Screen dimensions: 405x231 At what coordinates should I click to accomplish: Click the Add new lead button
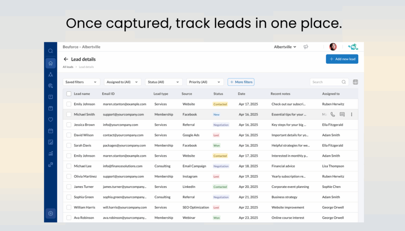(342, 59)
